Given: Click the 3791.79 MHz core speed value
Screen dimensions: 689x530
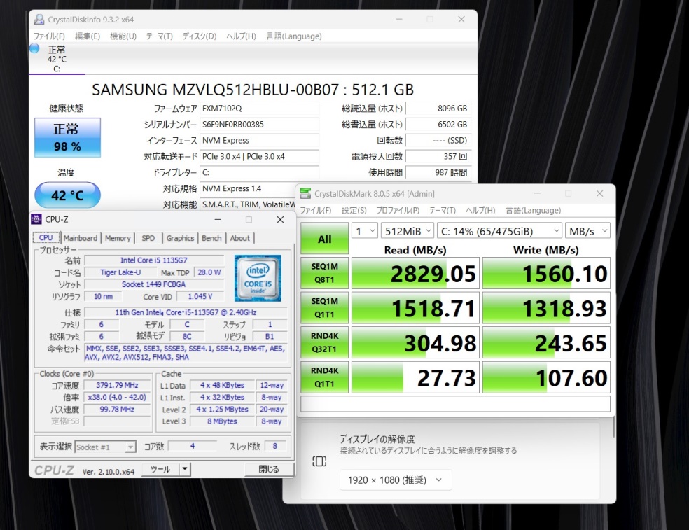Looking at the screenshot, I should click(117, 385).
